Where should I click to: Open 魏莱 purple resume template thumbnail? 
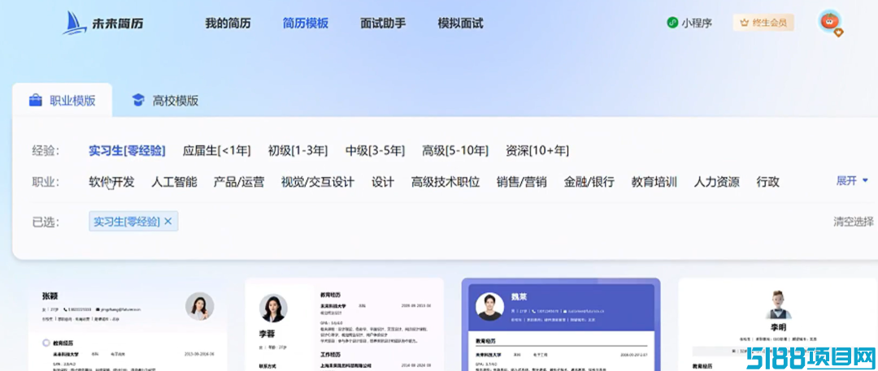click(x=560, y=325)
